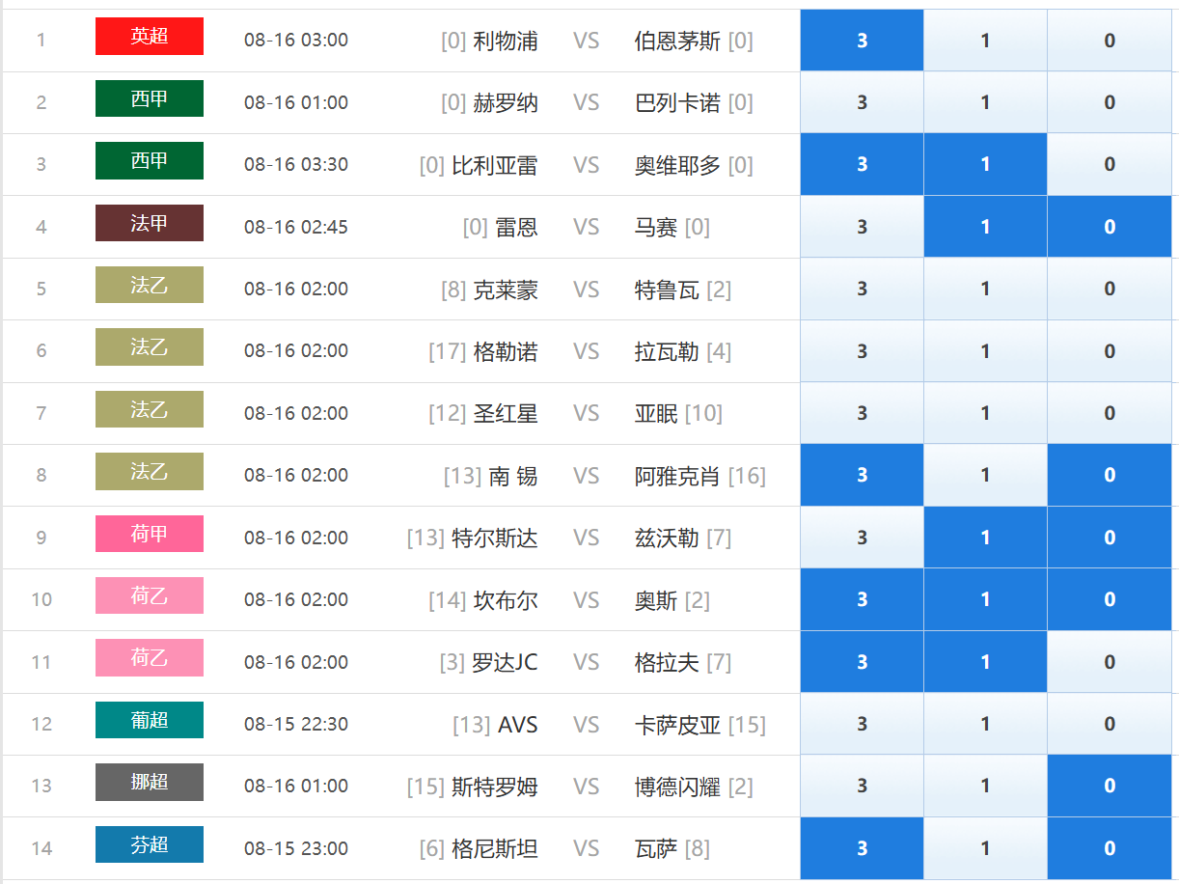This screenshot has height=884, width=1179.
Task: Select draw 1 for 利物浦 vs 伯恩茅斯
Action: [x=985, y=41]
